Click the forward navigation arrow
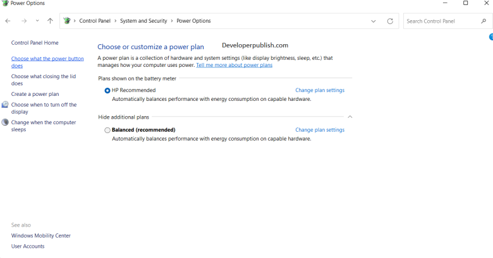 point(23,21)
